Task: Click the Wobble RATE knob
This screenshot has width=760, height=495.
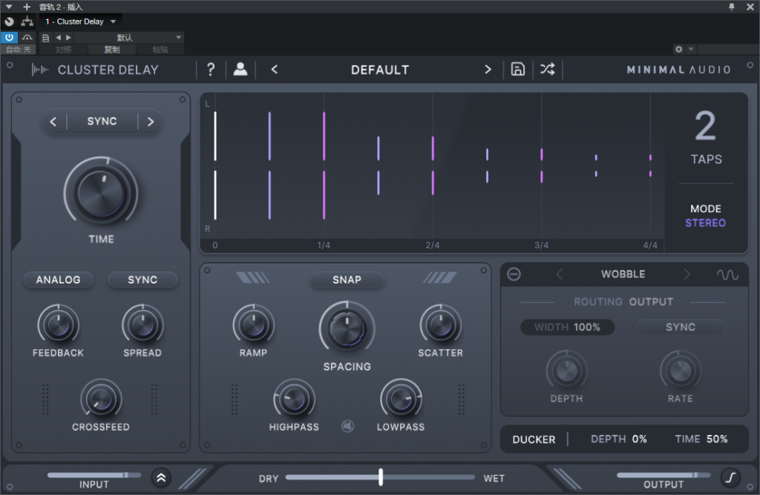Action: click(x=681, y=371)
